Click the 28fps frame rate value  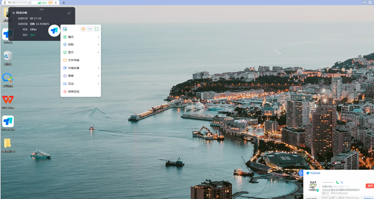point(33,29)
